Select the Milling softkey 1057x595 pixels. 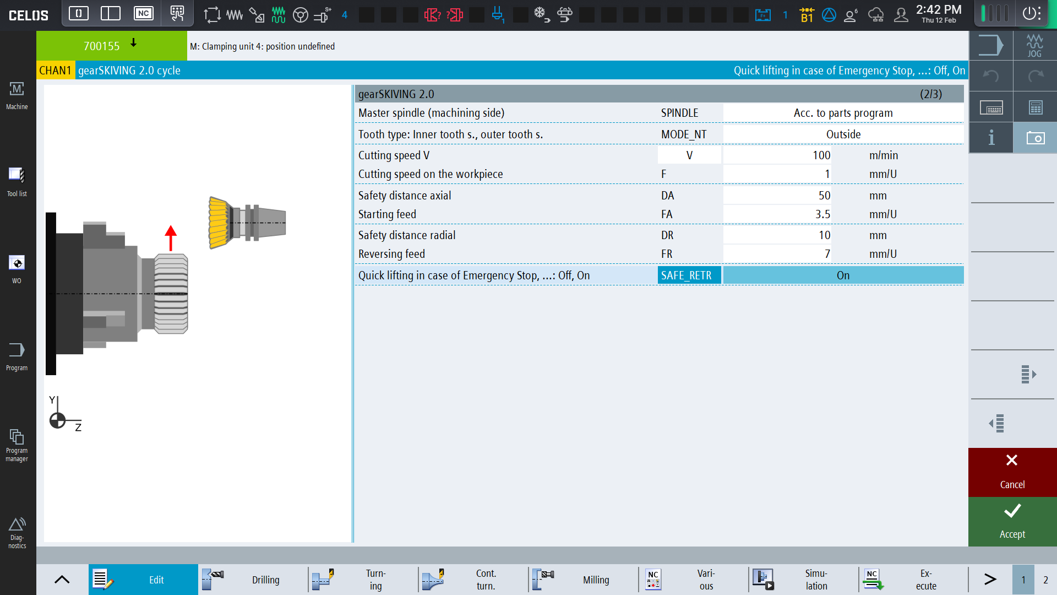pos(582,580)
